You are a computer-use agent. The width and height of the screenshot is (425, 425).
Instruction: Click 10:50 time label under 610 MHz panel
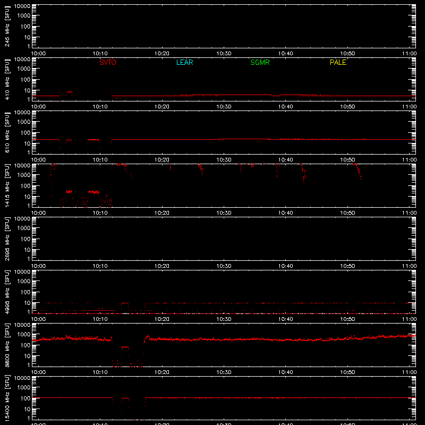(347, 160)
